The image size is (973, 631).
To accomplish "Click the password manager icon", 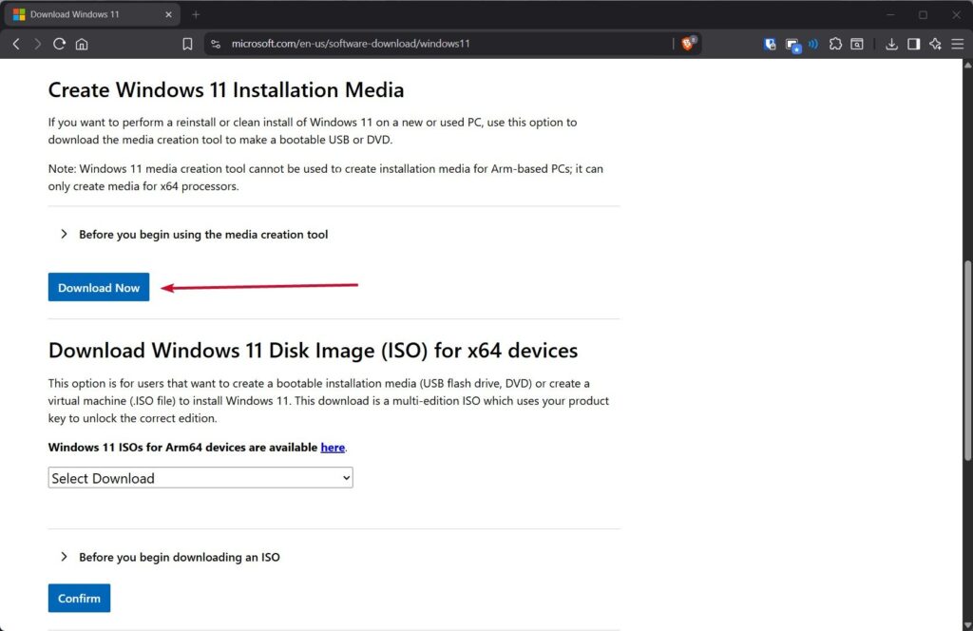I will pyautogui.click(x=770, y=44).
